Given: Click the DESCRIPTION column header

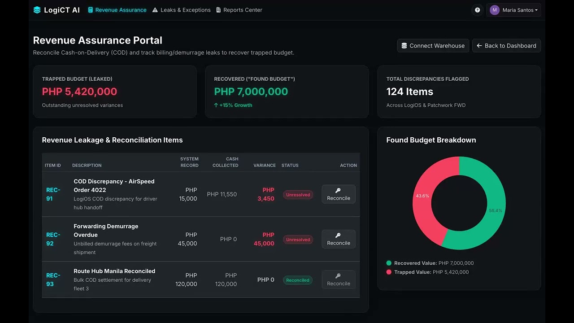Looking at the screenshot, I should click(x=87, y=166).
